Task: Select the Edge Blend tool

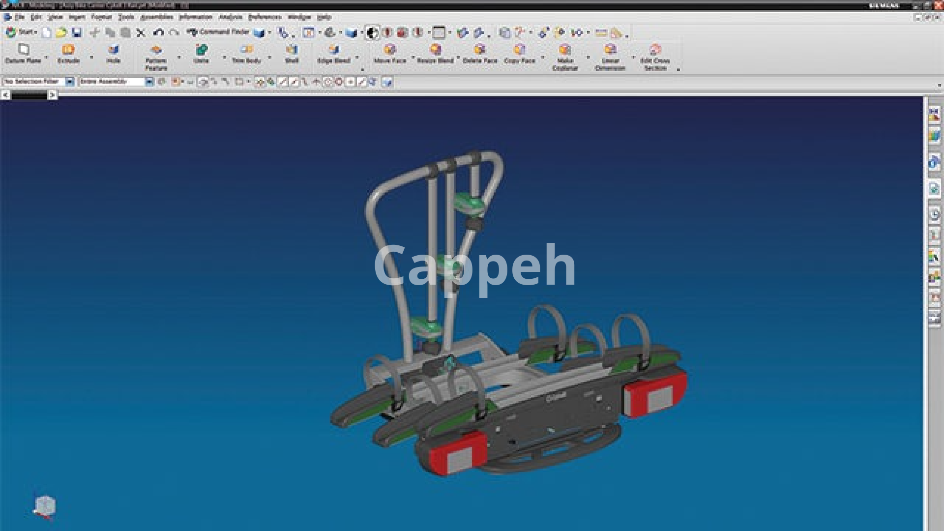Action: pos(334,50)
